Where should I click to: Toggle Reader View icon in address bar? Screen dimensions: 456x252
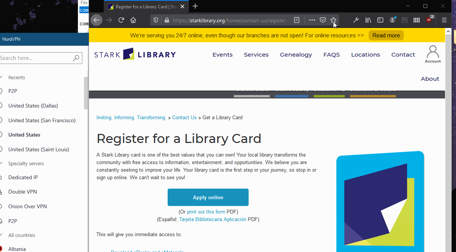click(297, 20)
